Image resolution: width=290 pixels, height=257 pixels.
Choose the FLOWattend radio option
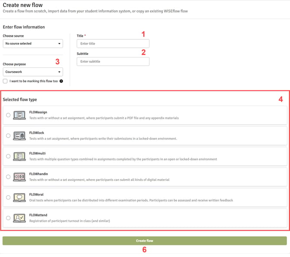coord(8,218)
